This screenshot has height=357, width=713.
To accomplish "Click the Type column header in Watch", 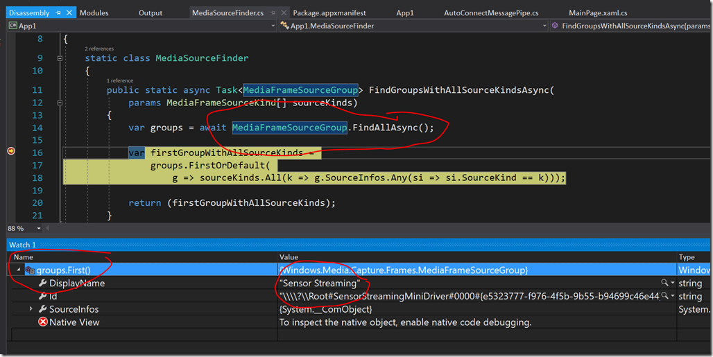I will coord(687,257).
